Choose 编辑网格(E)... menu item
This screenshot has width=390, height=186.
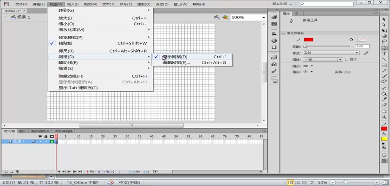click(192, 63)
